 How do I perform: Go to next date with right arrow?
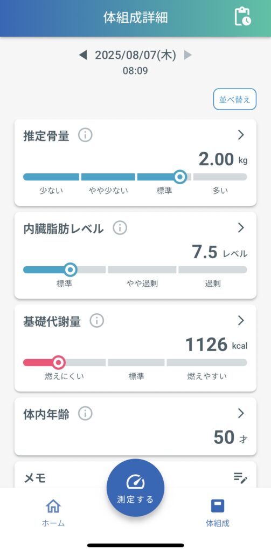(188, 55)
